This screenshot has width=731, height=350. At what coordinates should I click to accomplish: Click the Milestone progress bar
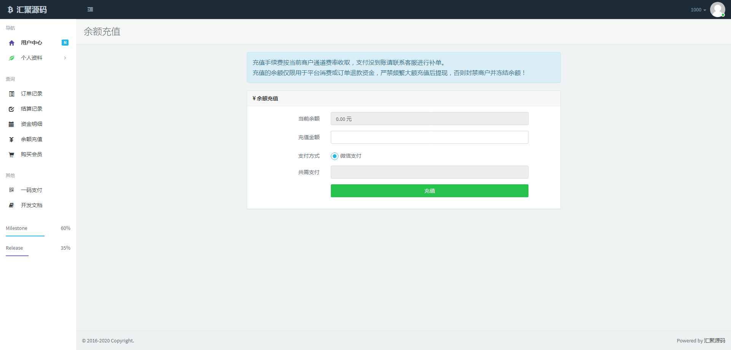click(x=25, y=236)
